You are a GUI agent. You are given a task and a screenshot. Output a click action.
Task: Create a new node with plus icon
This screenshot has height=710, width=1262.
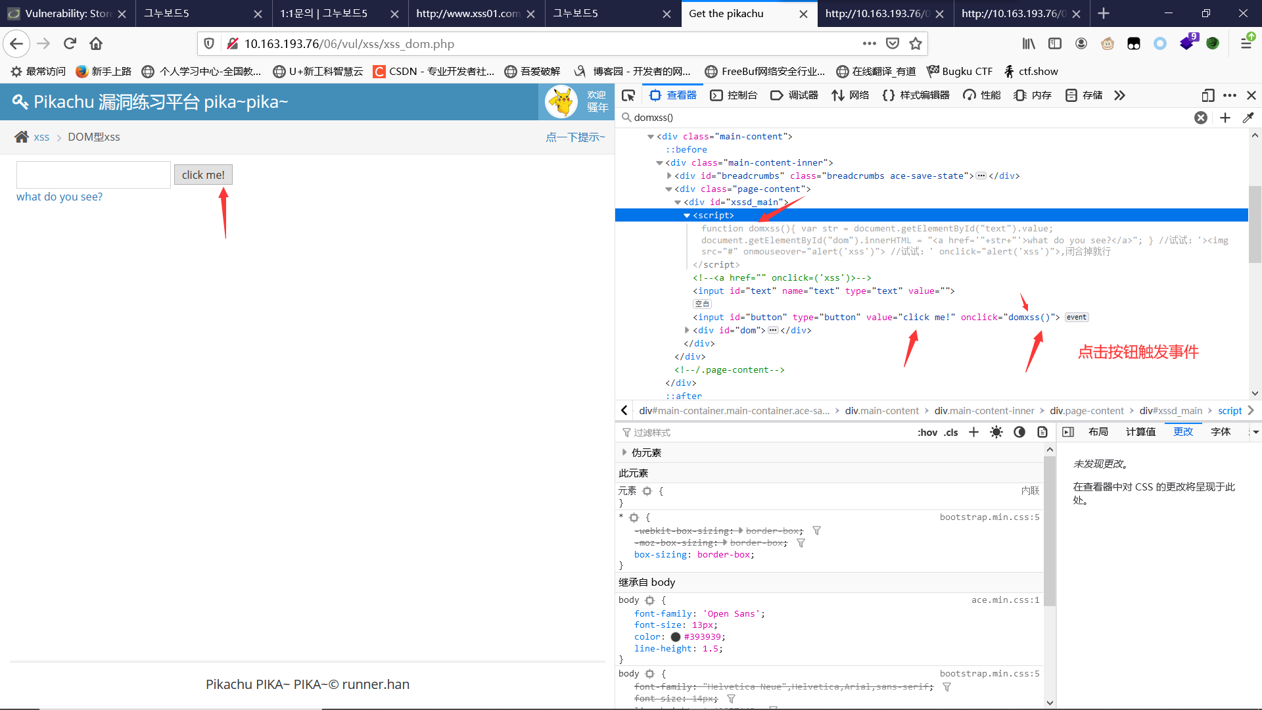coord(1225,118)
